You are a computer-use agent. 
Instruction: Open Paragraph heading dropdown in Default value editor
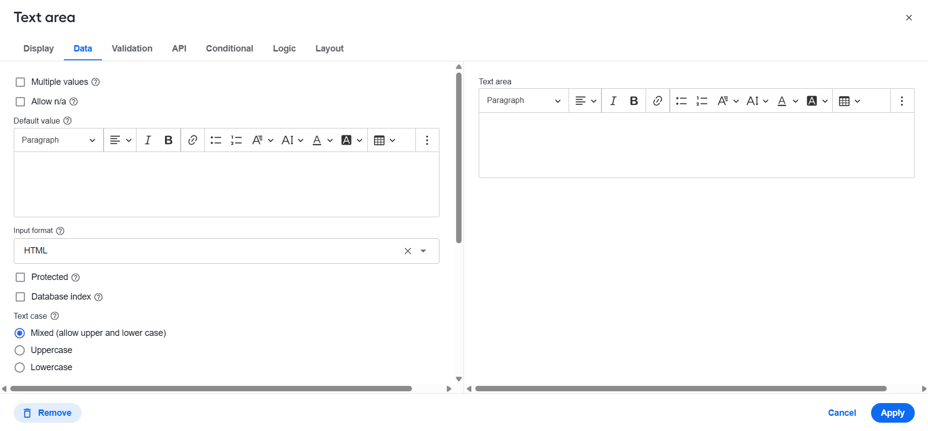coord(58,140)
